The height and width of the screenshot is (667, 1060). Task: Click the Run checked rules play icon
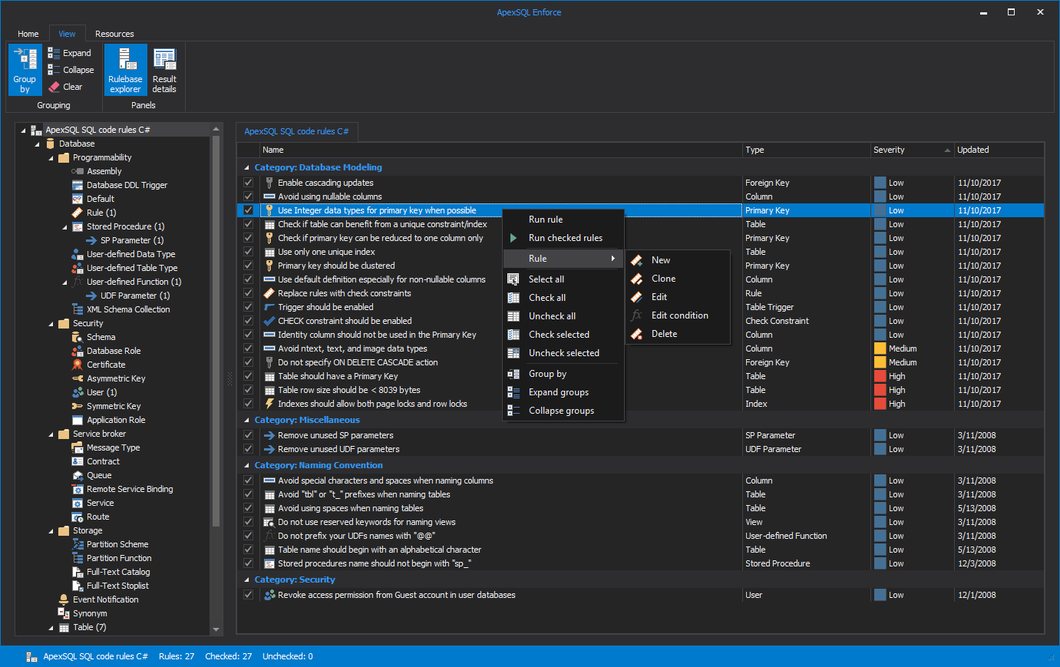click(x=513, y=238)
